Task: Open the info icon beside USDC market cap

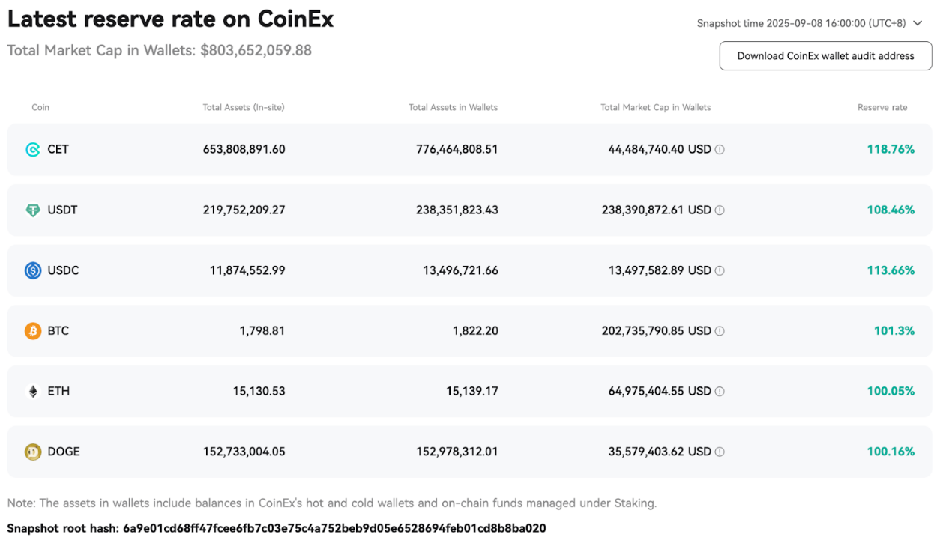Action: click(720, 270)
